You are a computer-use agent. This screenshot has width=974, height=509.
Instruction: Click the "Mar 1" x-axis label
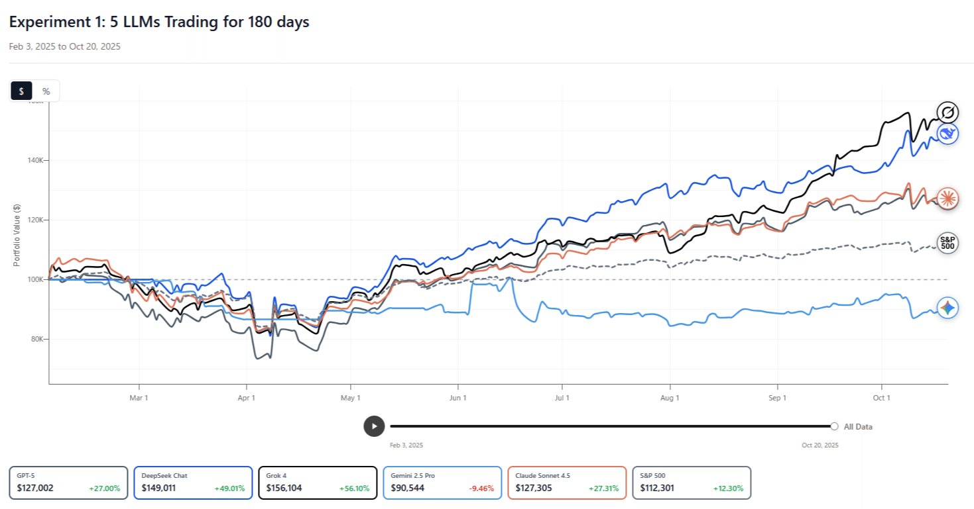point(139,398)
